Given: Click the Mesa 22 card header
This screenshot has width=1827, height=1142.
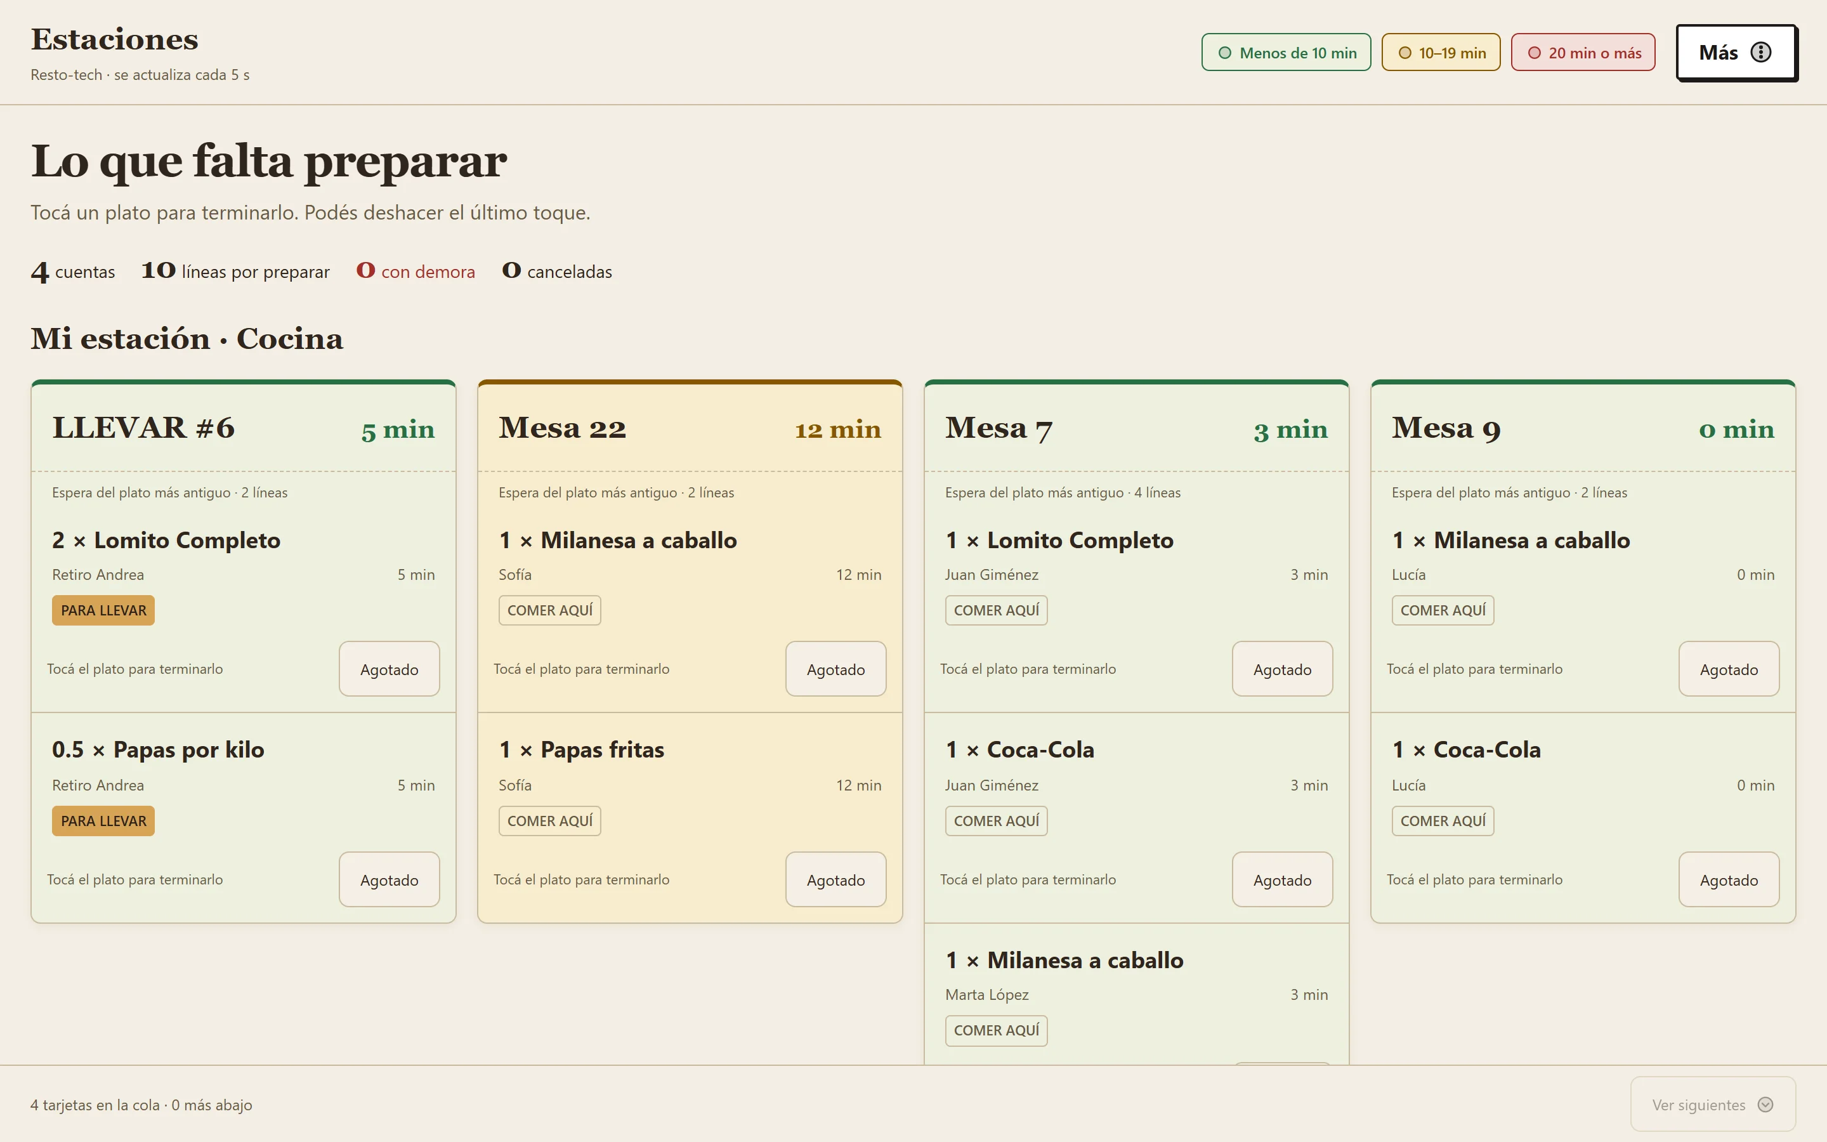Looking at the screenshot, I should click(690, 428).
